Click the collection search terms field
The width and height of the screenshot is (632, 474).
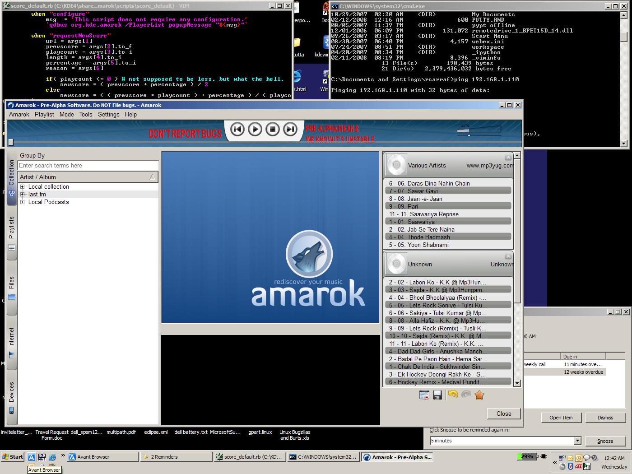[x=88, y=166]
